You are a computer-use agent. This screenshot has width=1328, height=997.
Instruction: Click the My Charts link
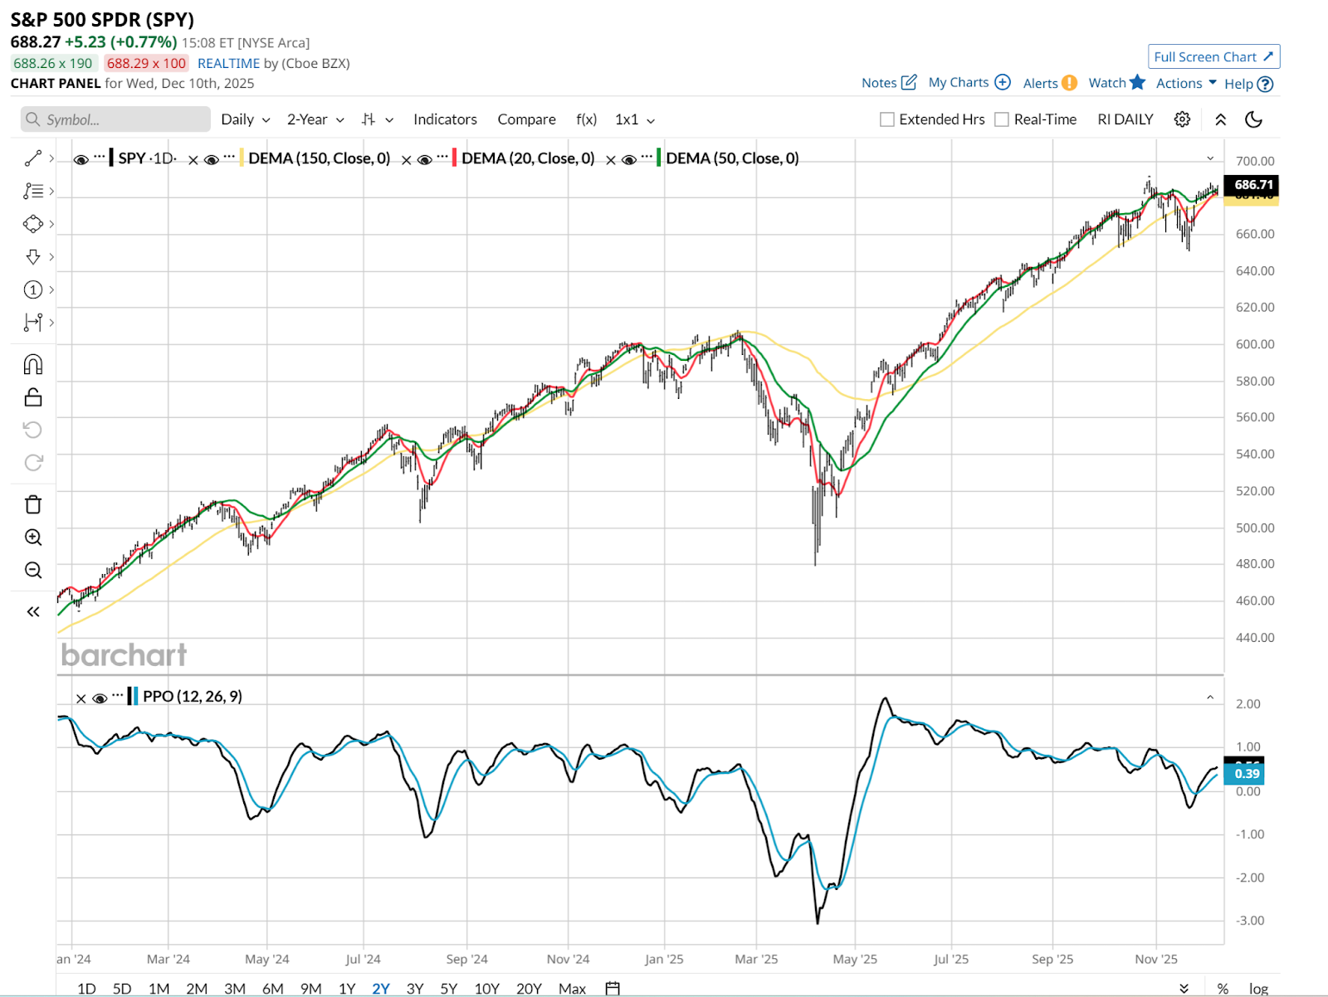(x=969, y=82)
